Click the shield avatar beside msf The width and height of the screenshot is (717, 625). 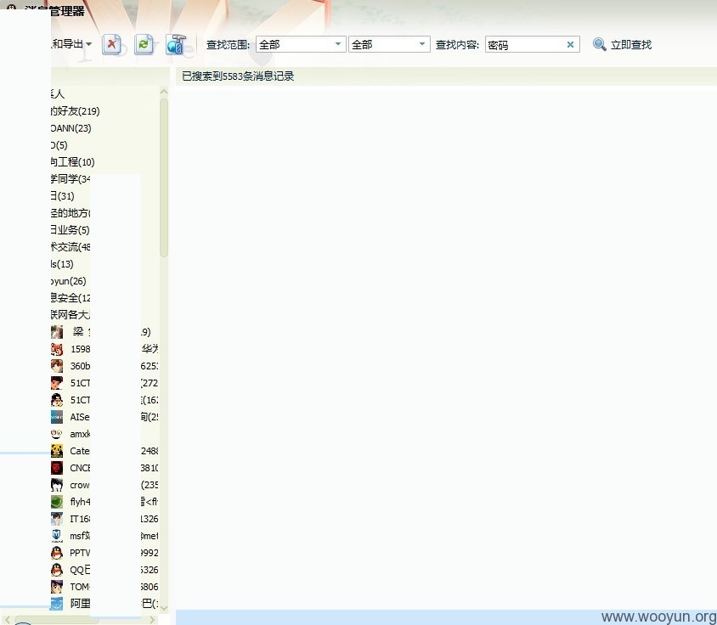[57, 536]
